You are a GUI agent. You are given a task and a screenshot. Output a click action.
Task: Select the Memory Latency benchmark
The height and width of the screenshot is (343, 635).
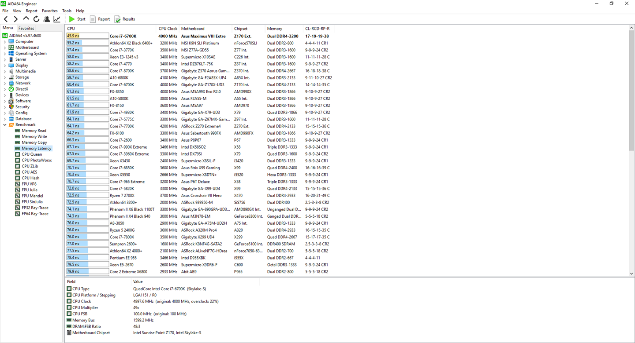(x=33, y=149)
